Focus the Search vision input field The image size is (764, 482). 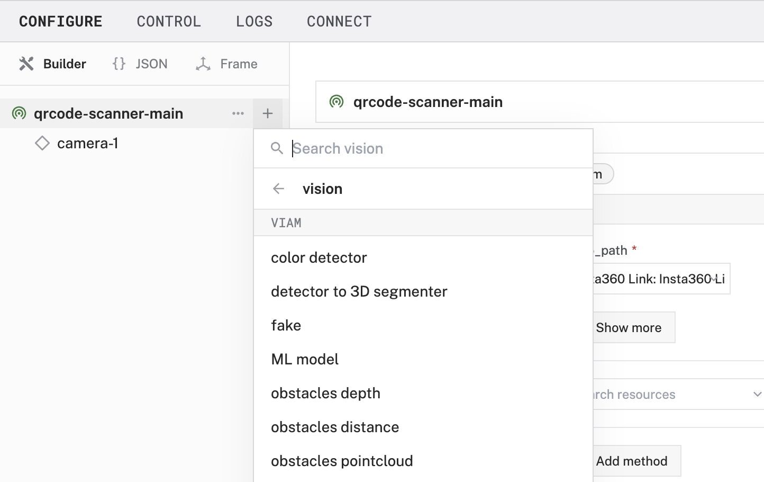click(x=423, y=148)
